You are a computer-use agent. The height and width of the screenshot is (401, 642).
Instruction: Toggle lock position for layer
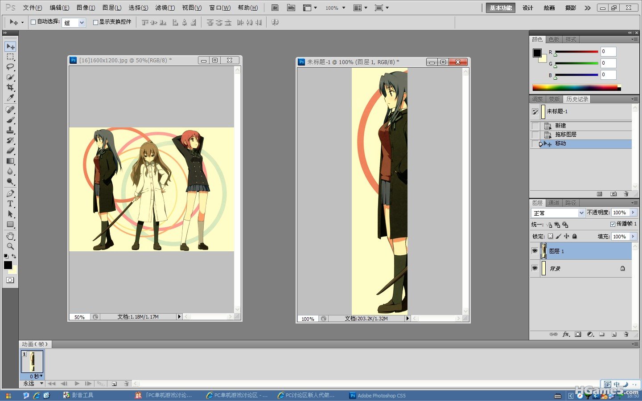tap(566, 236)
